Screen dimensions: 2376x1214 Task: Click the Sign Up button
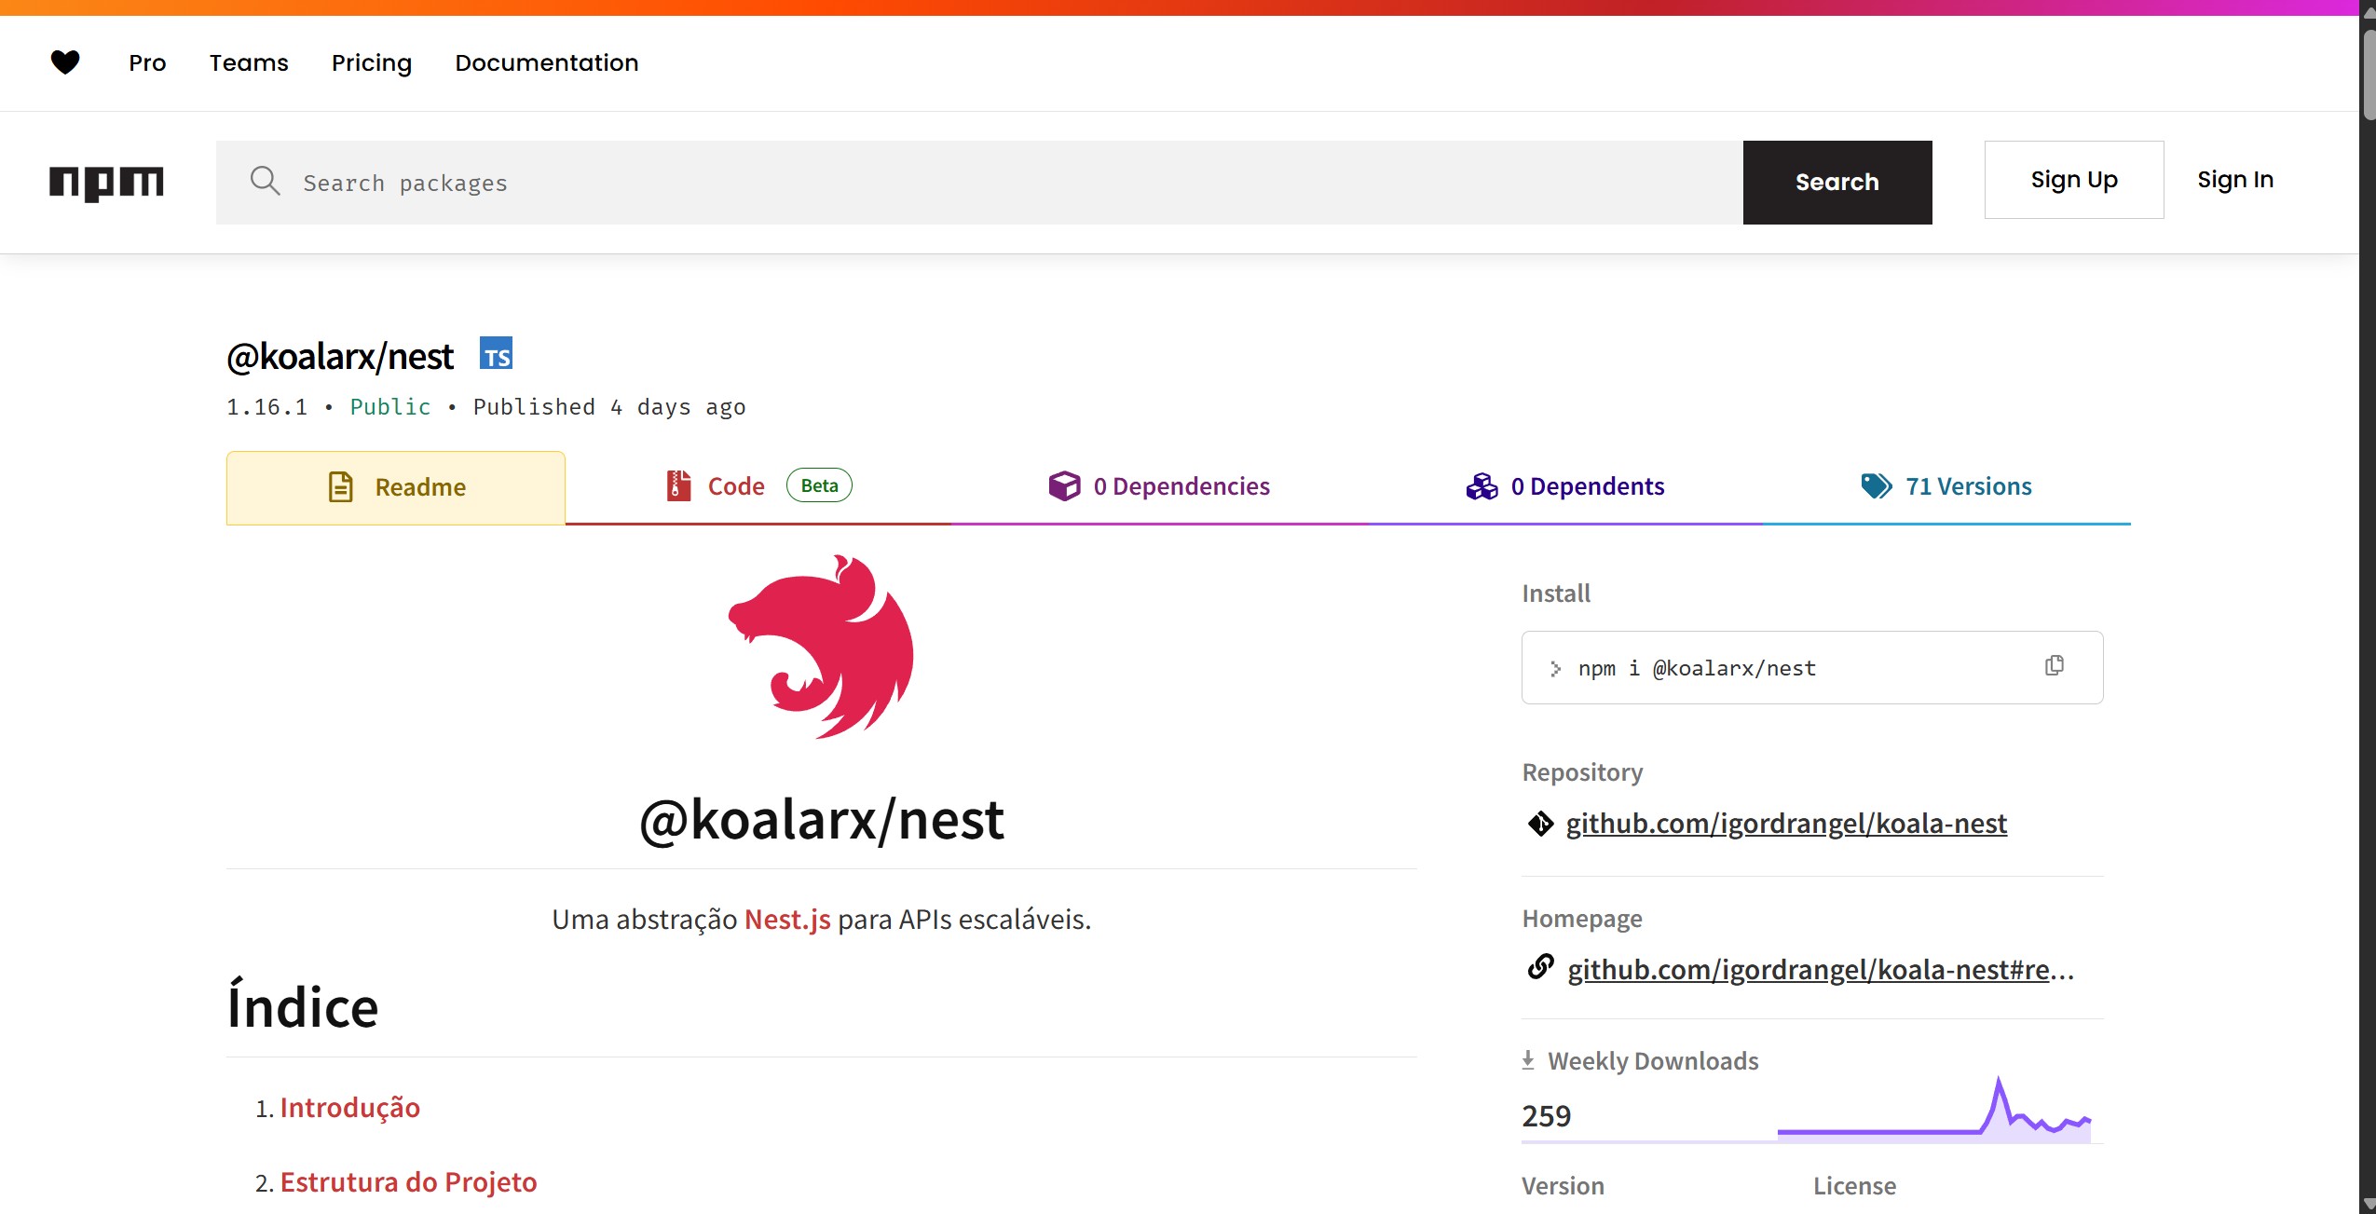click(2074, 180)
